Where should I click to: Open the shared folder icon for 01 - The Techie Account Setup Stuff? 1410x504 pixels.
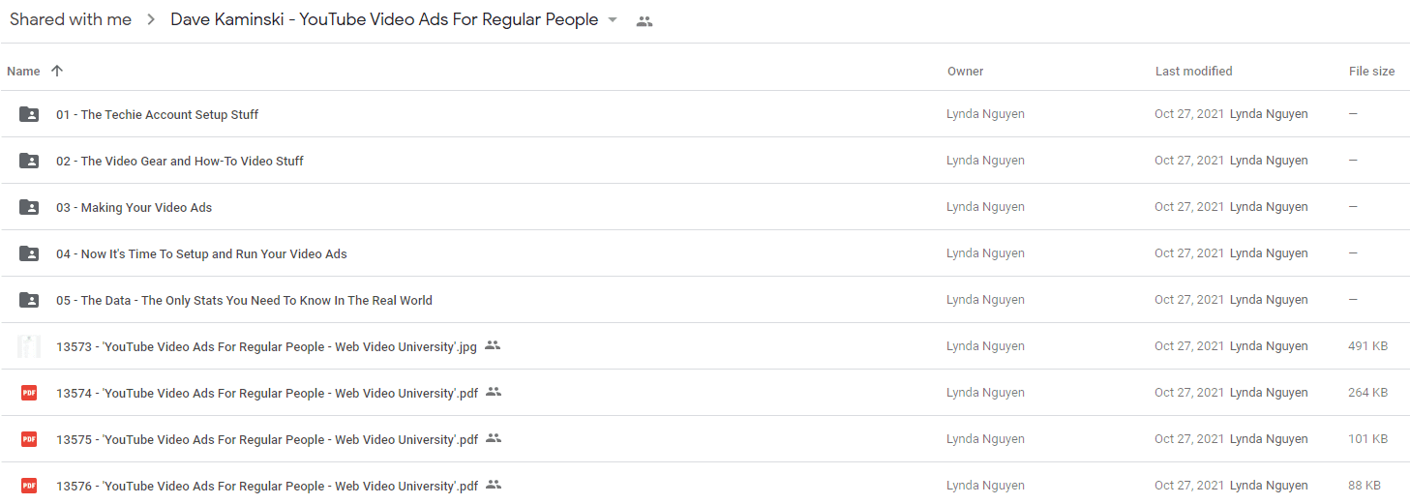coord(29,114)
